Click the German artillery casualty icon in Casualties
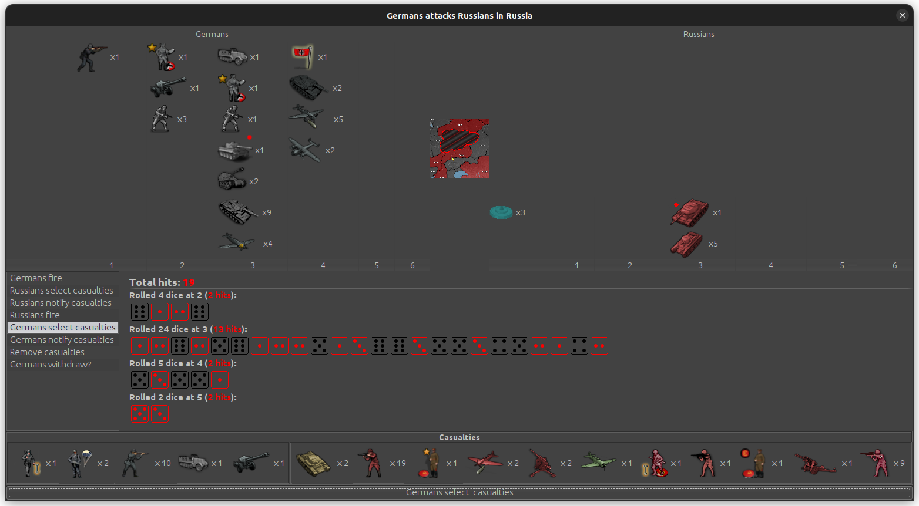Viewport: 919px width, 506px height. pyautogui.click(x=251, y=463)
